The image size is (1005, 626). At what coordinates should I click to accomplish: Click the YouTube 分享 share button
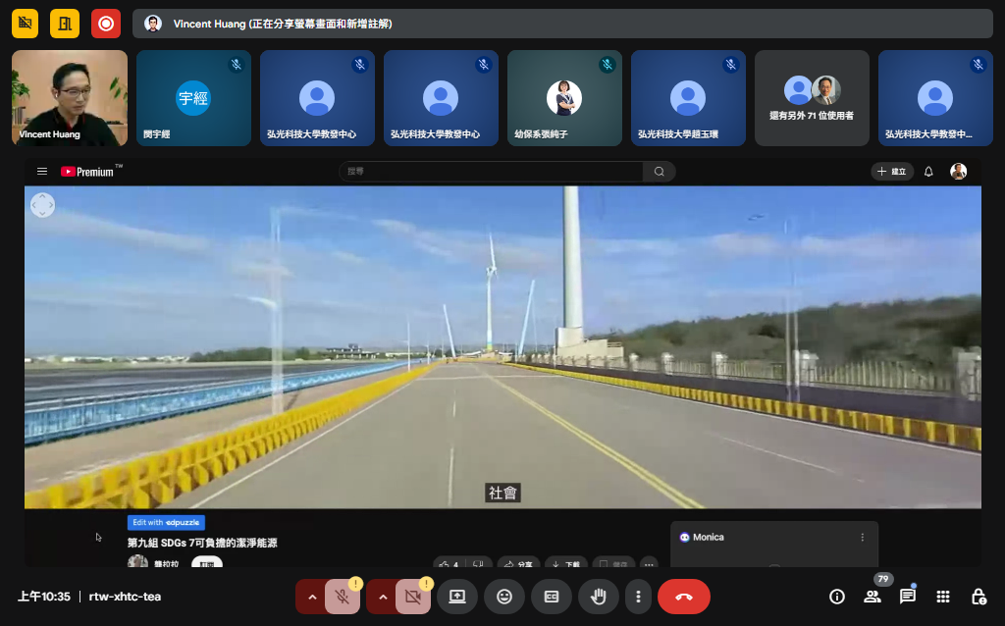tap(518, 564)
